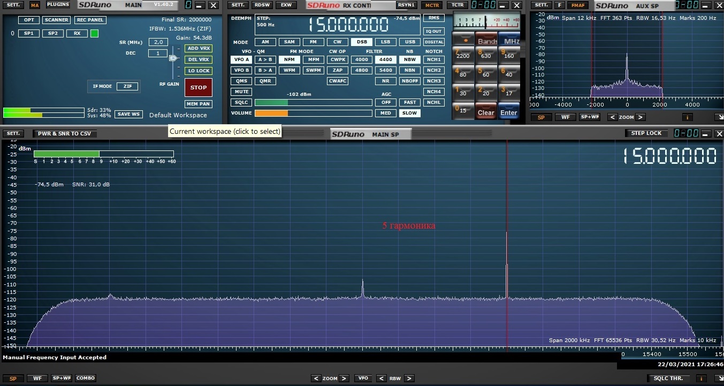Image resolution: width=724 pixels, height=386 pixels.
Task: Click the STOP button
Action: 199,87
